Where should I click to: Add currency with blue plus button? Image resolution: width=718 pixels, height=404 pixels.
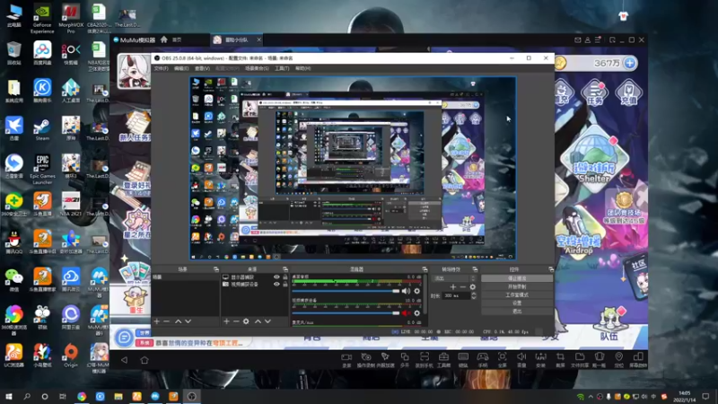(x=630, y=63)
